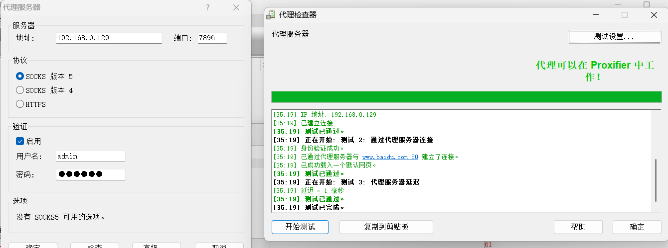Close the 代理服务器 dialog

tap(236, 7)
